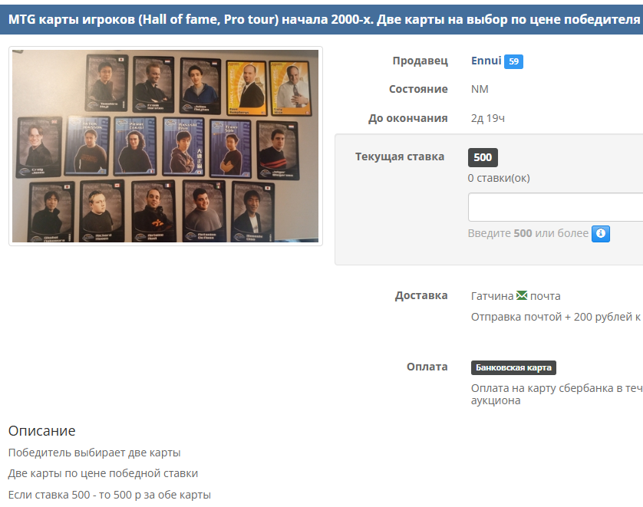Click the Введите 500 или более hint

(528, 233)
